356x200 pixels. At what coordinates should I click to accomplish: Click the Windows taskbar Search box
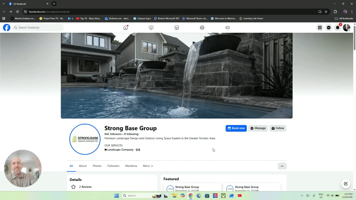click(141, 195)
